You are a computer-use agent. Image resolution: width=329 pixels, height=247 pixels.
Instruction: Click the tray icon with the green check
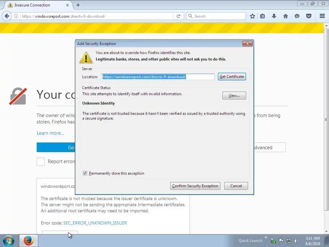coord(273,241)
